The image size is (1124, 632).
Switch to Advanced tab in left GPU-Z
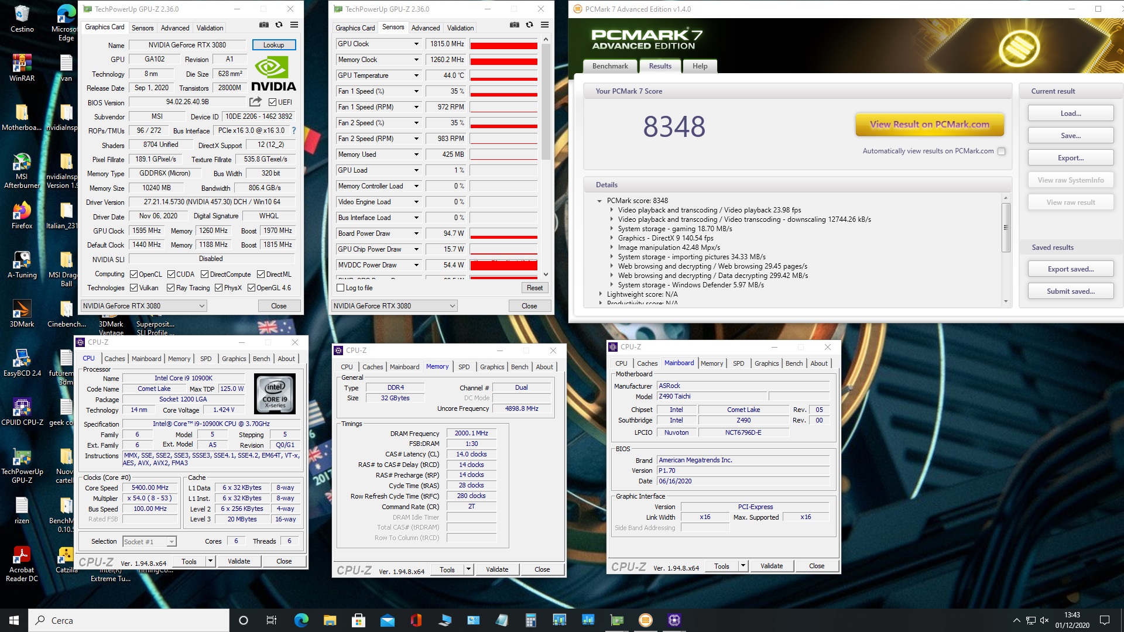(175, 28)
